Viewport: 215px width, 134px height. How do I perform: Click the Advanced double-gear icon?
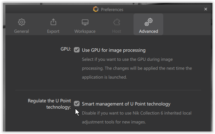[x=148, y=22]
